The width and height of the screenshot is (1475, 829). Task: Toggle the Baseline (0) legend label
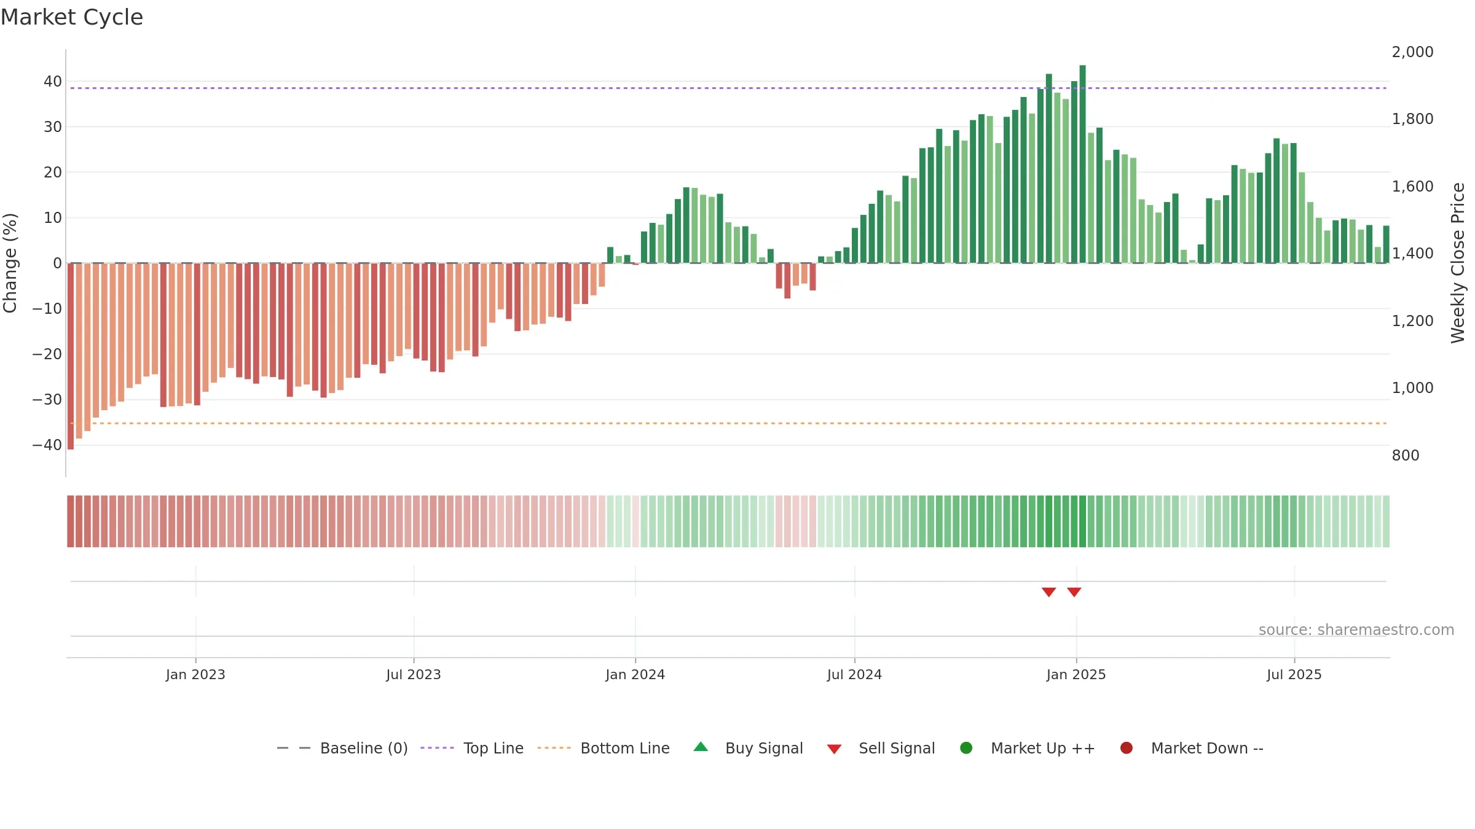tap(364, 748)
